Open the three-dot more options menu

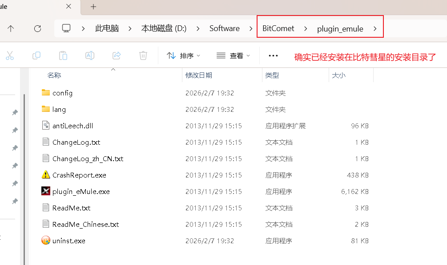[273, 55]
